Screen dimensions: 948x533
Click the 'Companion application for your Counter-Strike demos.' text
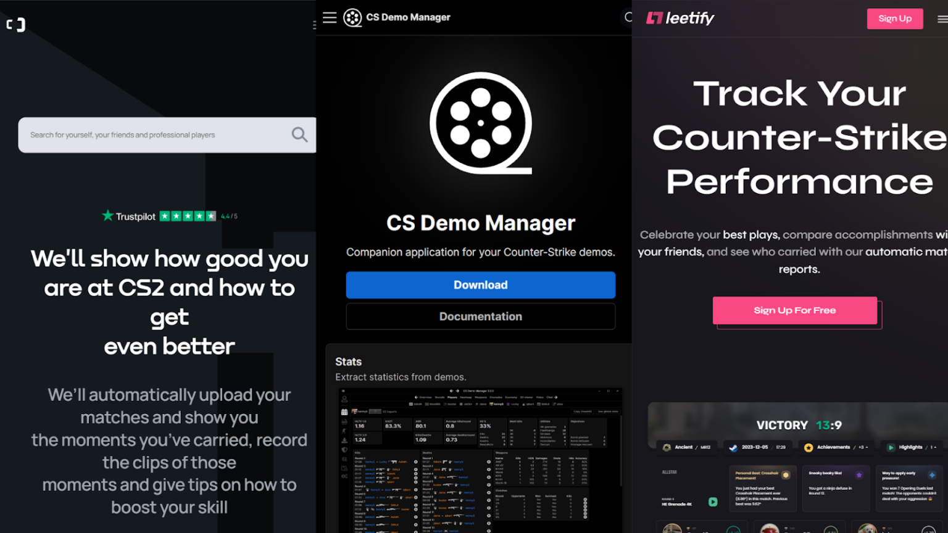point(481,252)
